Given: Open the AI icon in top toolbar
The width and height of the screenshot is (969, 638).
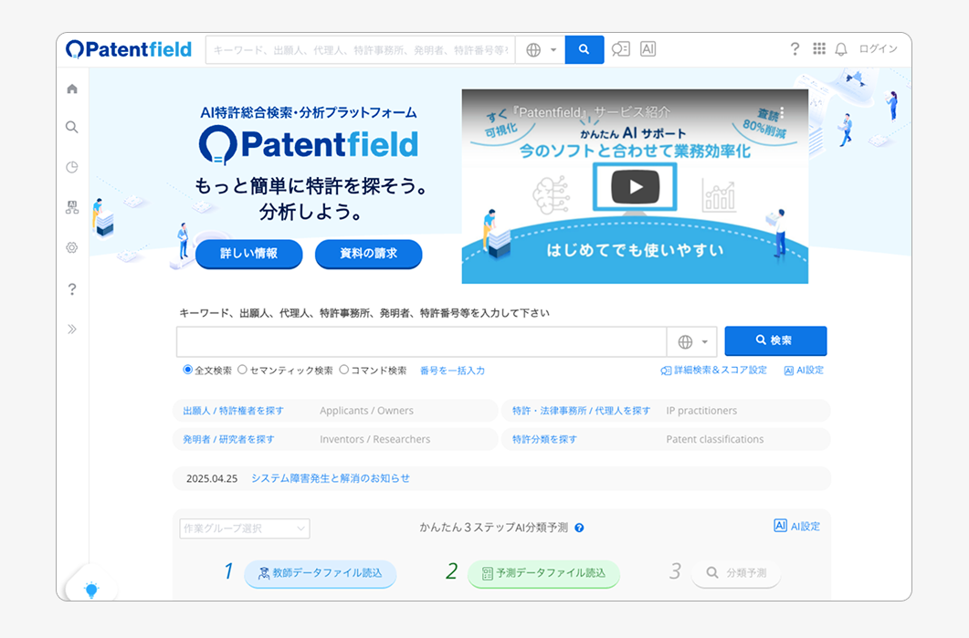Looking at the screenshot, I should (x=648, y=48).
